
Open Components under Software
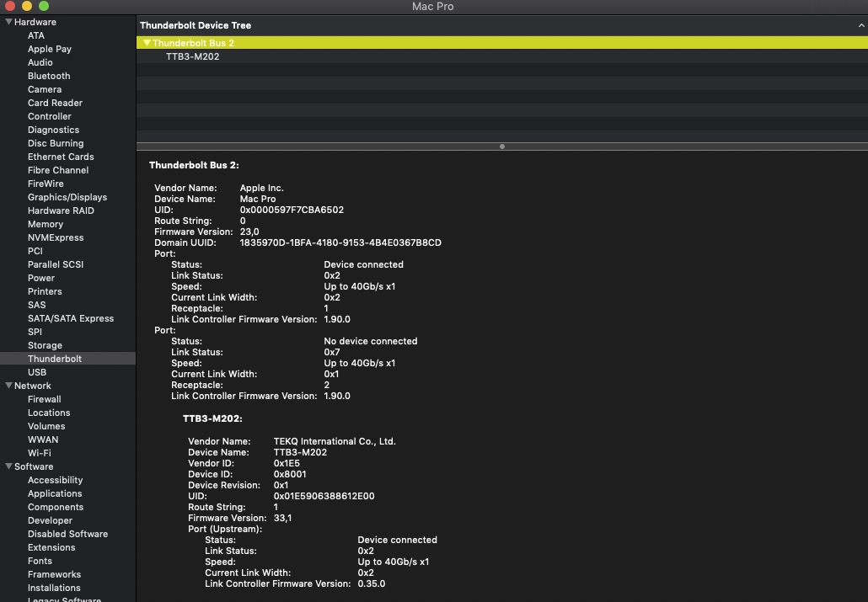click(56, 507)
